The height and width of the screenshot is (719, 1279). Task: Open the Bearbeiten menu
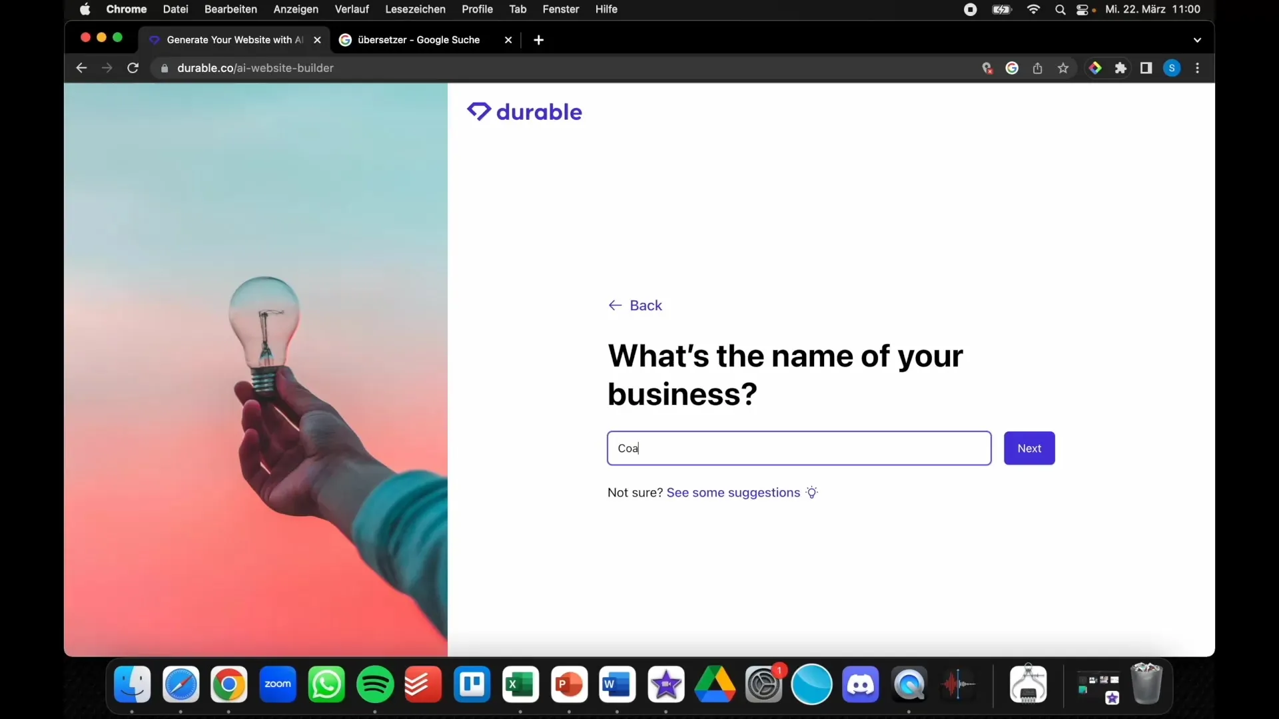(230, 9)
